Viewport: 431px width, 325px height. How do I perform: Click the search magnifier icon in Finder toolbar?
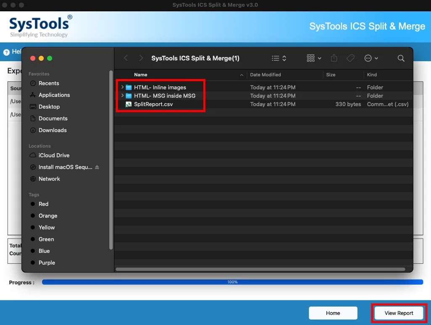(x=401, y=58)
